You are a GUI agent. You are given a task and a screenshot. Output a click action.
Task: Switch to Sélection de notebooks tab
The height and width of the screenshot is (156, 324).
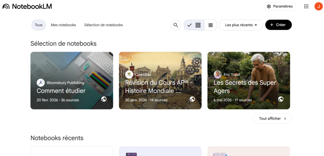coord(103,25)
